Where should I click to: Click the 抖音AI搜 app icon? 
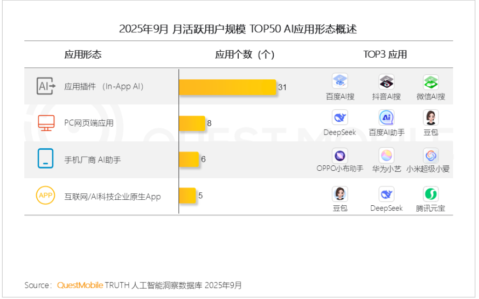386,82
